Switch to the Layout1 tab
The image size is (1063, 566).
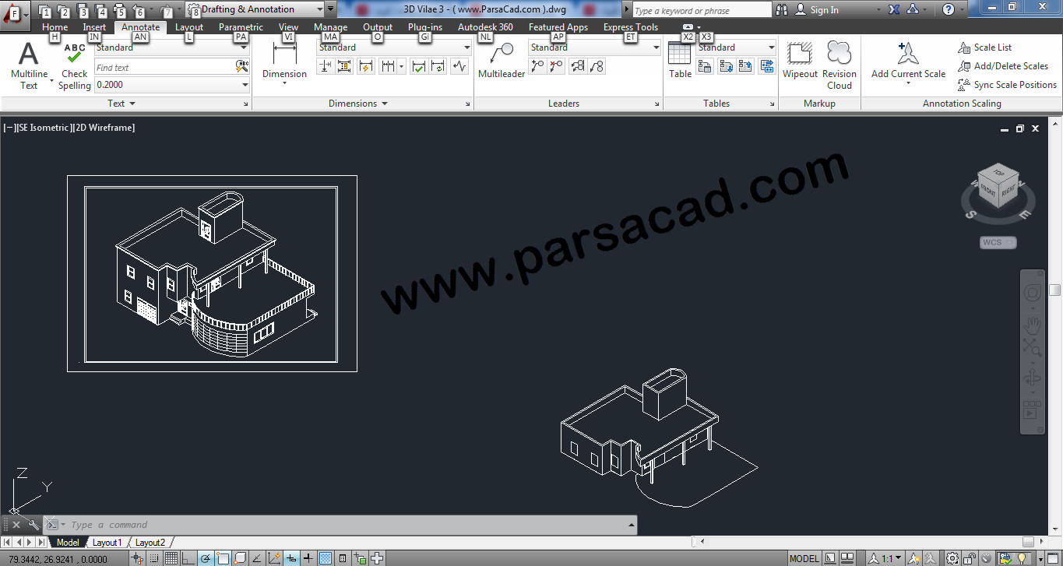pos(107,543)
